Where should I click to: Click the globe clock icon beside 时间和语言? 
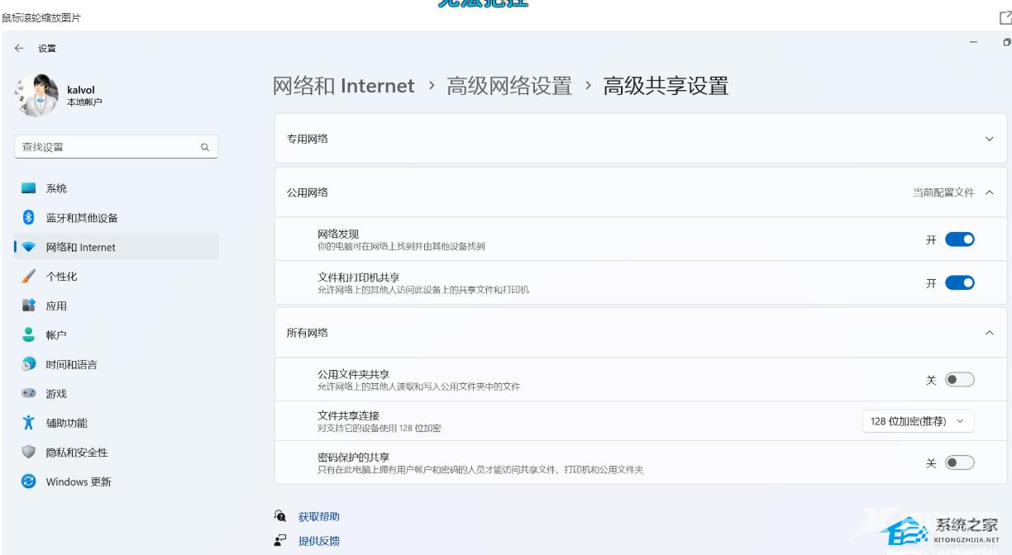click(29, 364)
